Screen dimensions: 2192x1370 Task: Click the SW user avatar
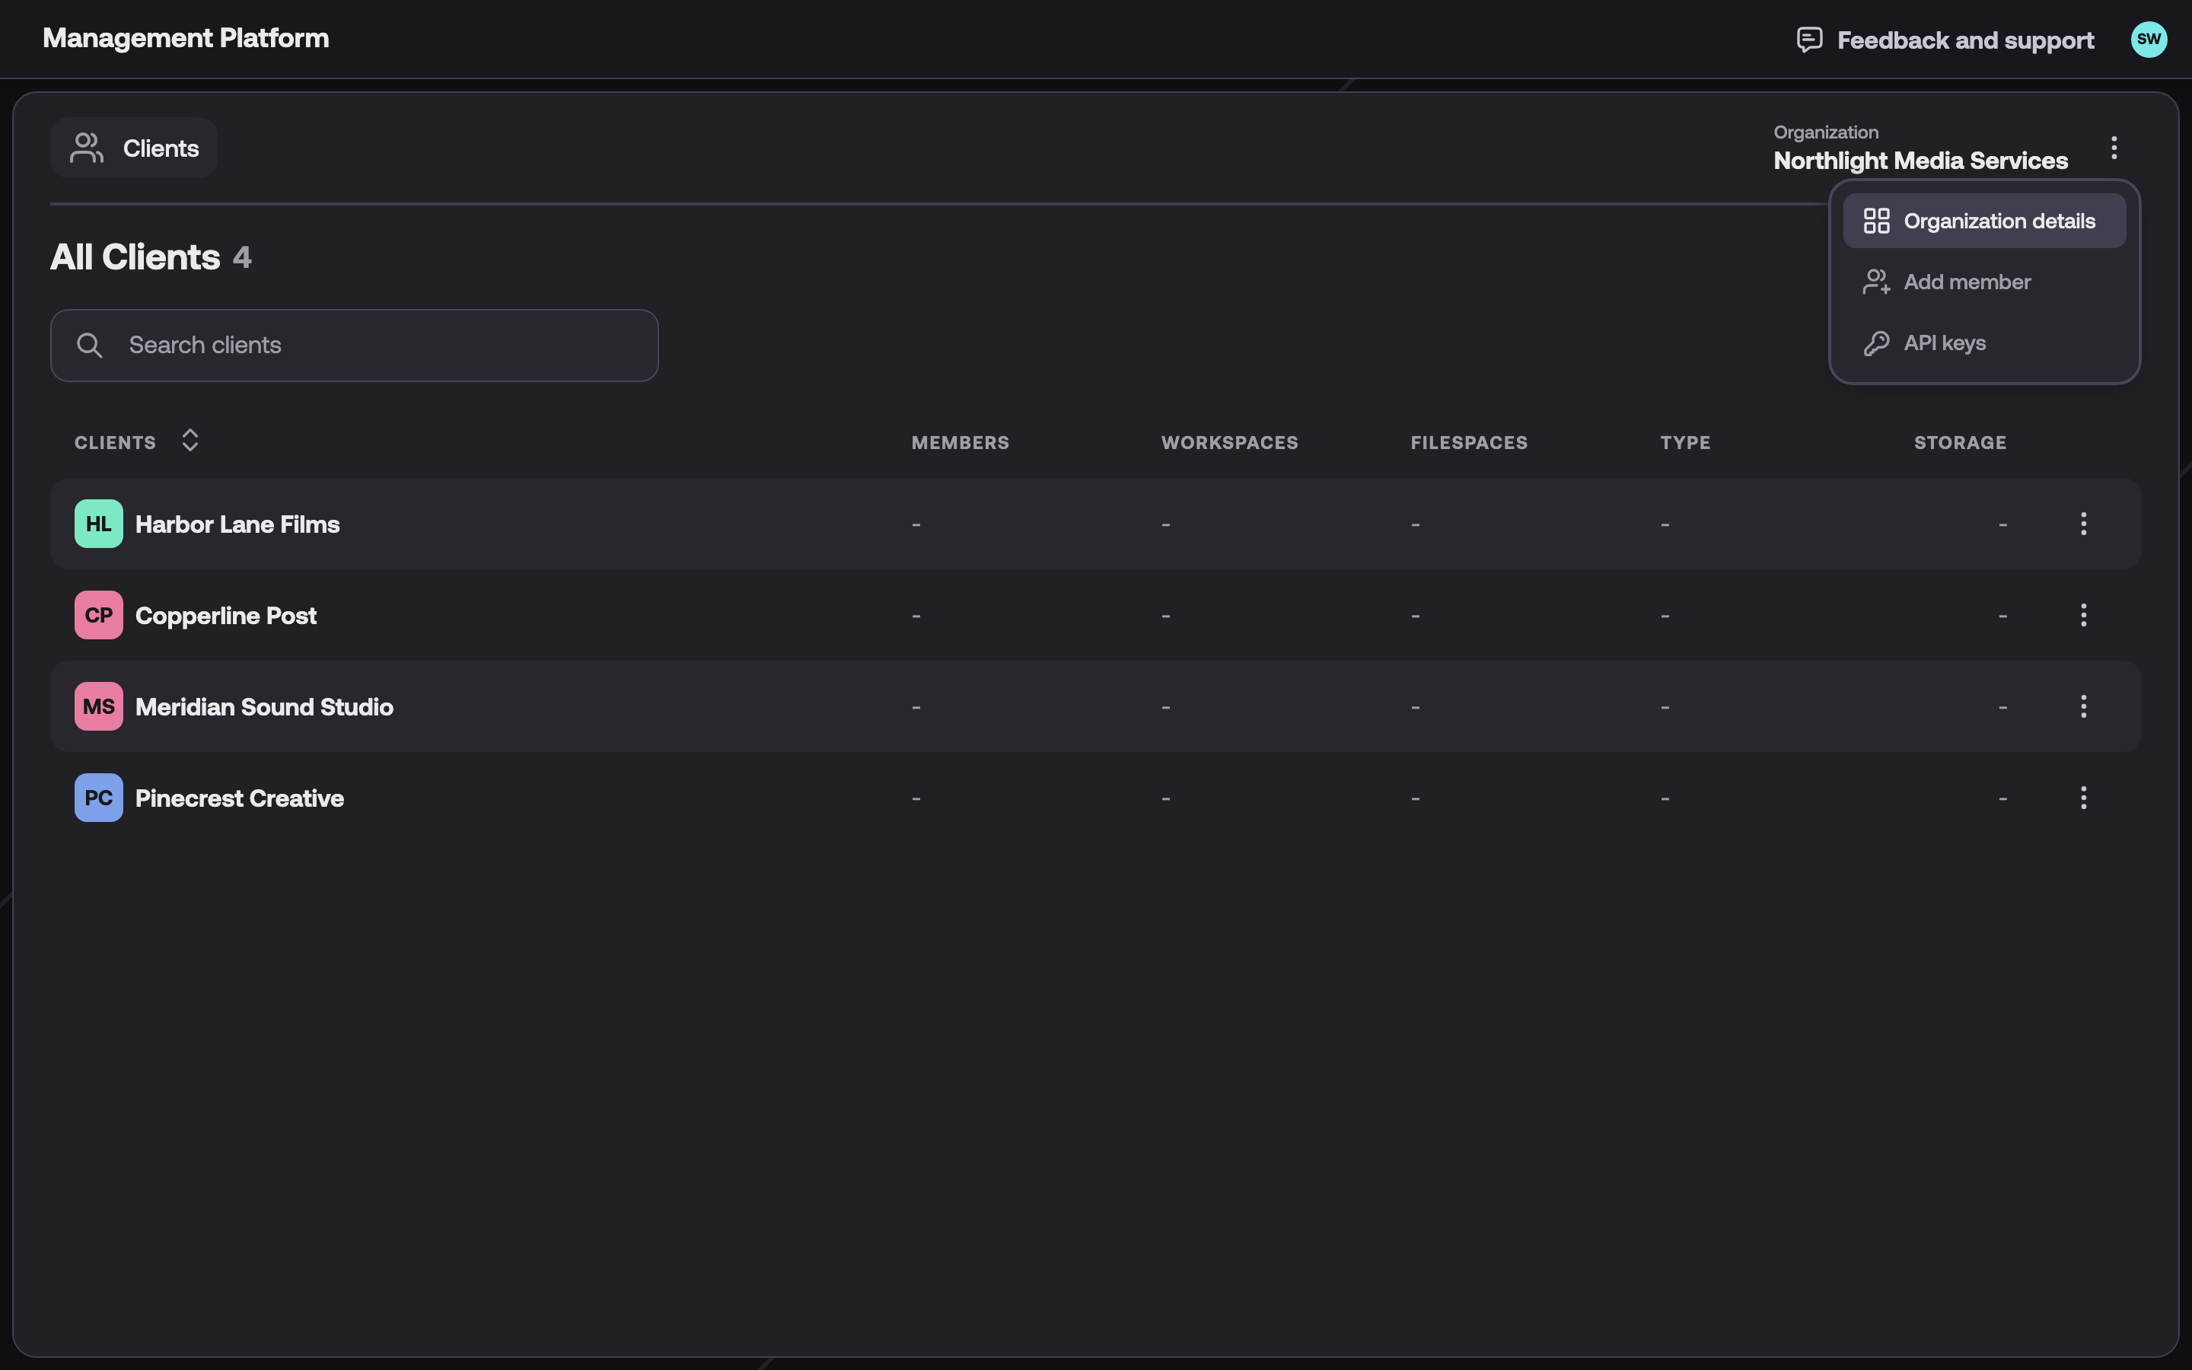(2149, 39)
